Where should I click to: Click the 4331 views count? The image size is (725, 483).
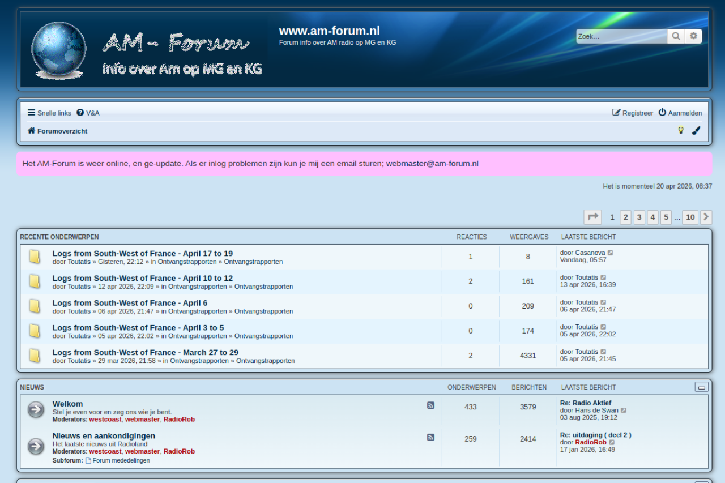[528, 356]
